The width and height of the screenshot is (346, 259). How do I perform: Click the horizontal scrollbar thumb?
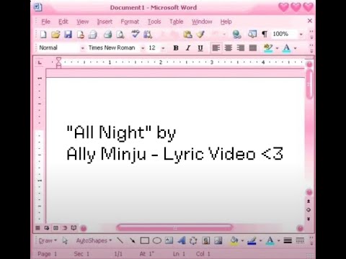[174, 227]
